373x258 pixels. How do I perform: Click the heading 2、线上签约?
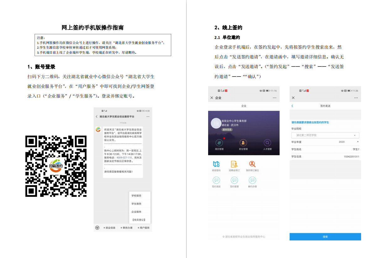point(229,28)
